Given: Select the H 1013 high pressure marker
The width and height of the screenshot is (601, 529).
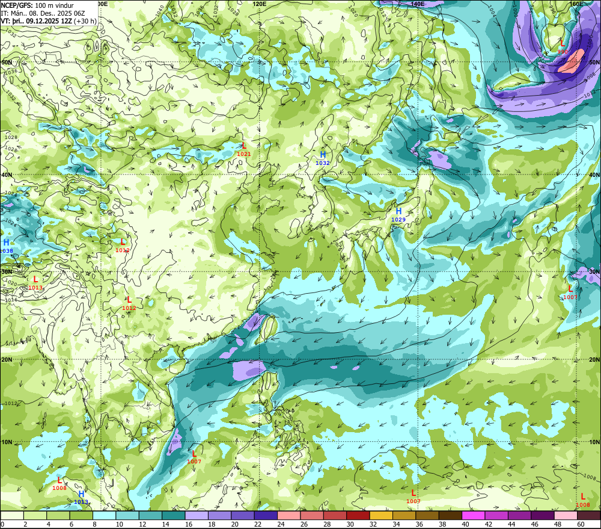Looking at the screenshot, I should click(81, 498).
